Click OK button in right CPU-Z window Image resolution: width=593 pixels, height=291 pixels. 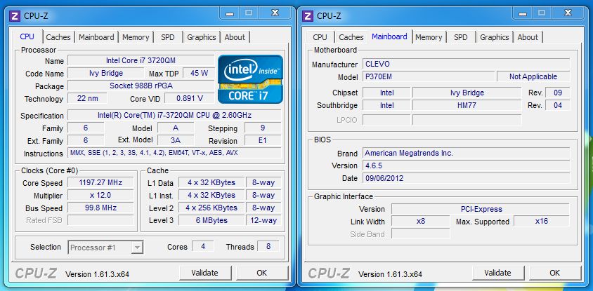555,273
